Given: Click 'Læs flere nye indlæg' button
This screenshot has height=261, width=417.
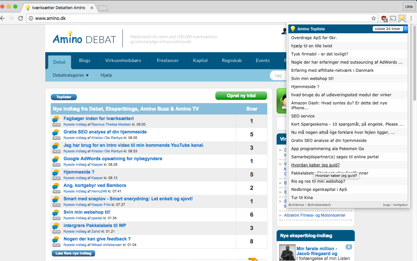Looking at the screenshot, I should point(73,253).
